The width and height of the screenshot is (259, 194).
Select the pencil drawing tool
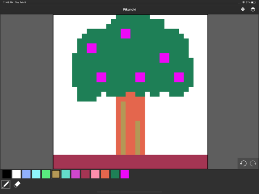pyautogui.click(x=6, y=185)
